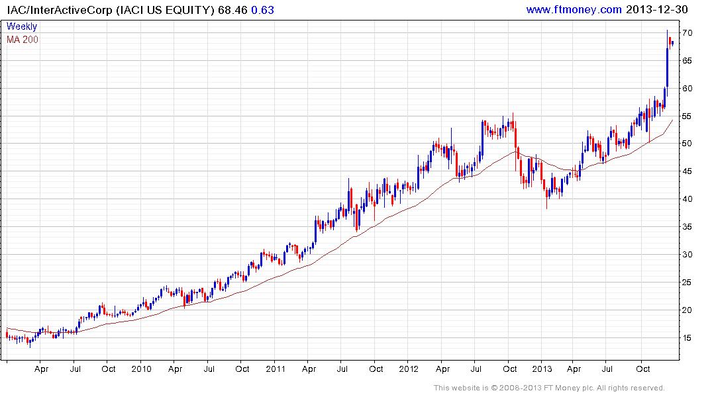Click the 2012 year label on time axis
The width and height of the screenshot is (712, 397).
click(409, 369)
